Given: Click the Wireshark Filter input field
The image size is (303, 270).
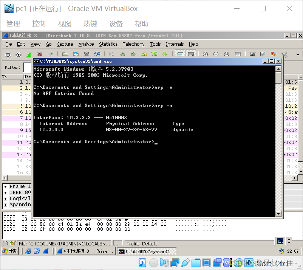Looking at the screenshot, I should (x=28, y=67).
